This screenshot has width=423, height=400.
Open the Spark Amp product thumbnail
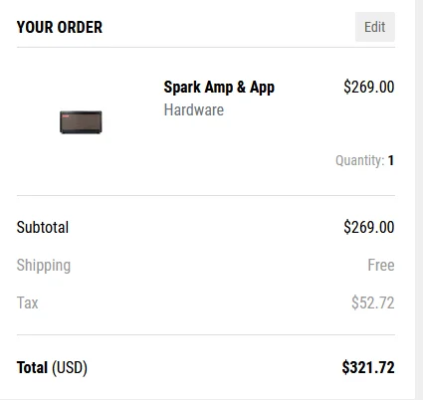coord(81,122)
